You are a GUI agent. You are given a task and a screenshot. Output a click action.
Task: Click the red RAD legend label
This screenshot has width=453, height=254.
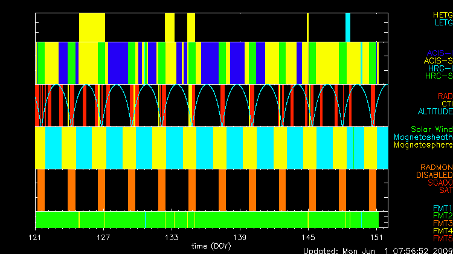tap(445, 96)
